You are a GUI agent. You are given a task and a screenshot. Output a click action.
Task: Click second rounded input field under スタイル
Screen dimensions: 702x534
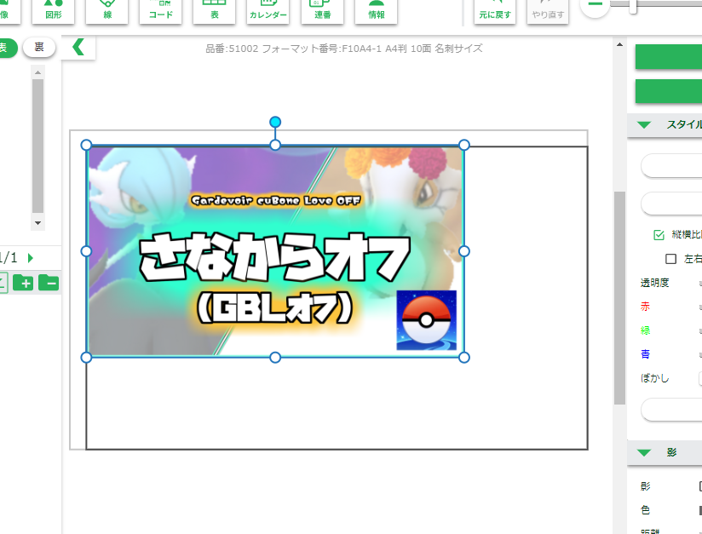coord(671,204)
